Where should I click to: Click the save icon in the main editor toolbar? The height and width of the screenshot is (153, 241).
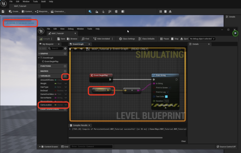(3, 11)
